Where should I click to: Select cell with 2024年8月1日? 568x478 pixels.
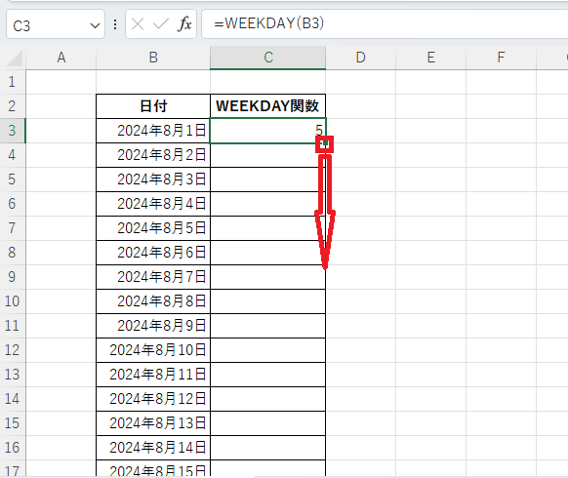[153, 131]
